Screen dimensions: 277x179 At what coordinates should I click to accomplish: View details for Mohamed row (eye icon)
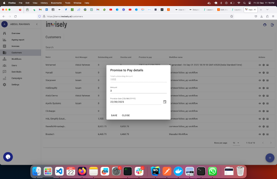tap(260, 65)
